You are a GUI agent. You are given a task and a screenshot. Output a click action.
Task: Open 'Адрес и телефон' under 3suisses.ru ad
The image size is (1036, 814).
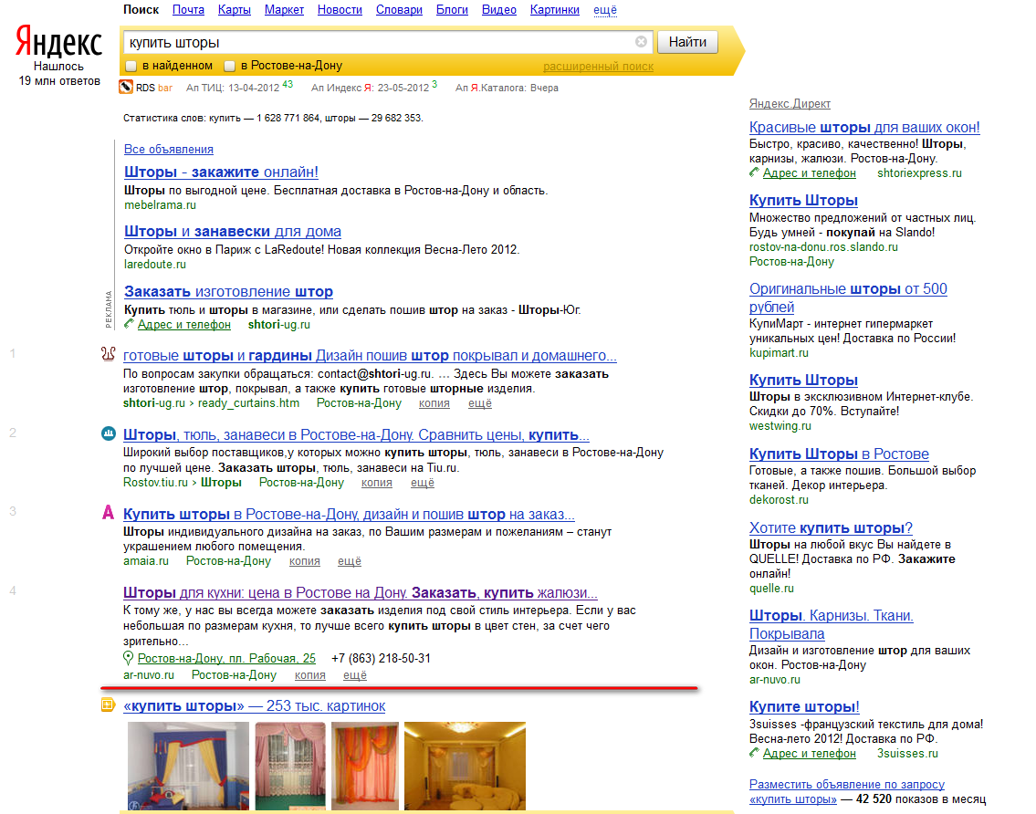tap(810, 753)
